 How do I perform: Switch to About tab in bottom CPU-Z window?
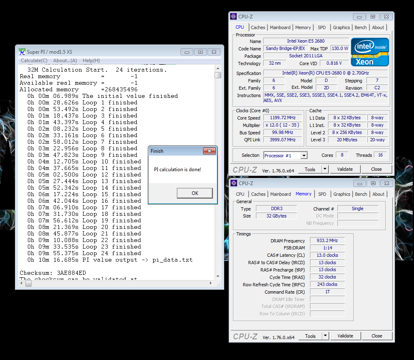point(378,194)
